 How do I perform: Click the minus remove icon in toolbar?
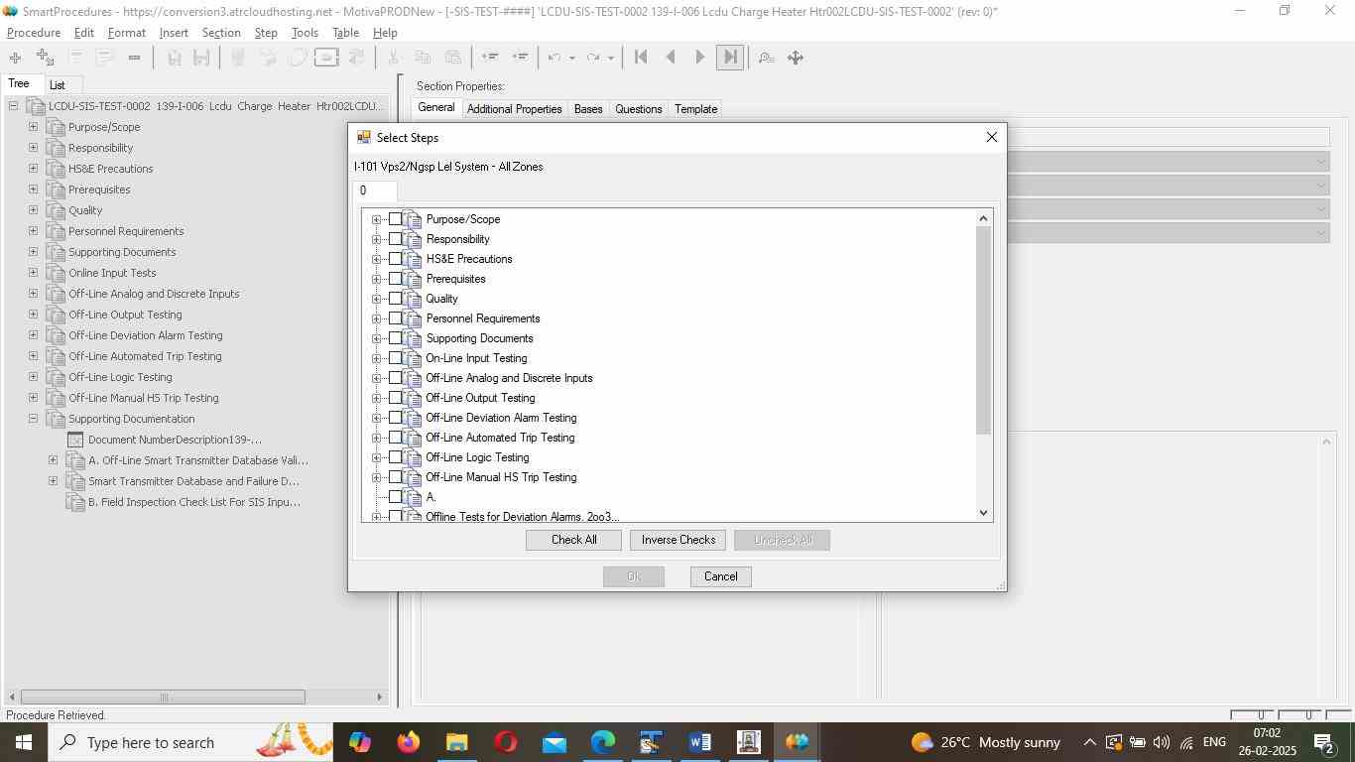[x=134, y=58]
